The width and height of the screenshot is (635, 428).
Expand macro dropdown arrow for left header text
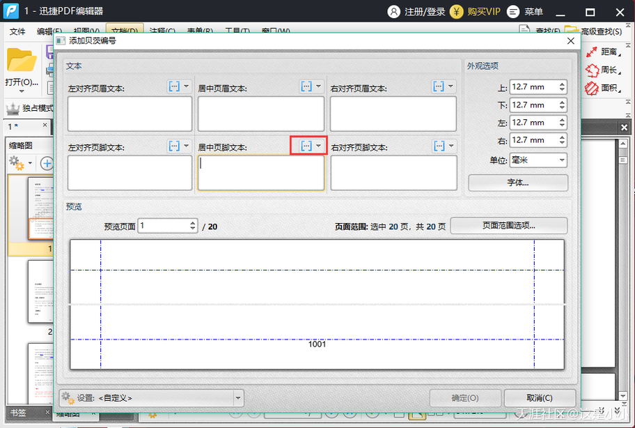187,86
